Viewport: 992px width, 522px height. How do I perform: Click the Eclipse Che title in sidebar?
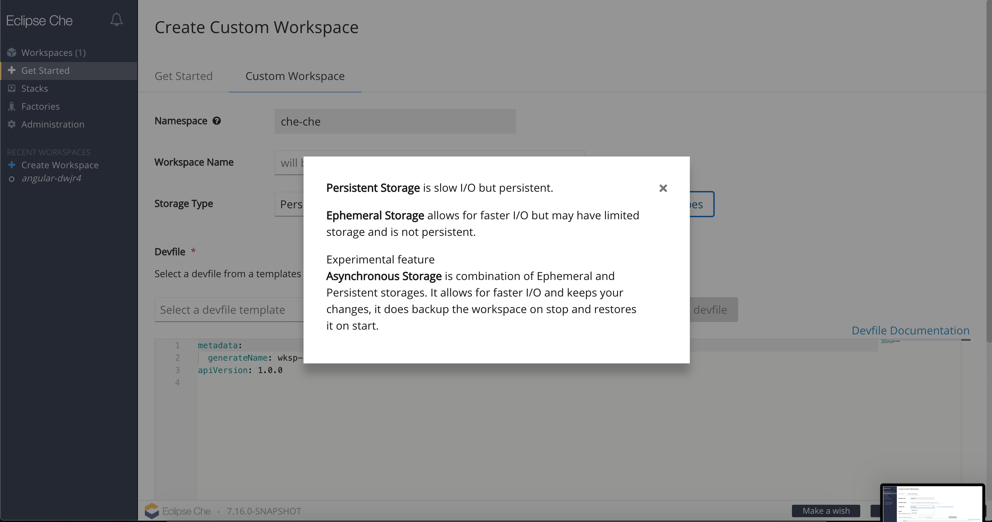(x=39, y=20)
